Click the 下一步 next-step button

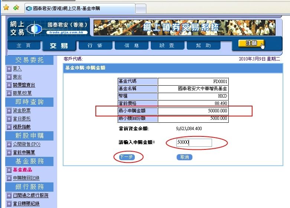click(127, 157)
